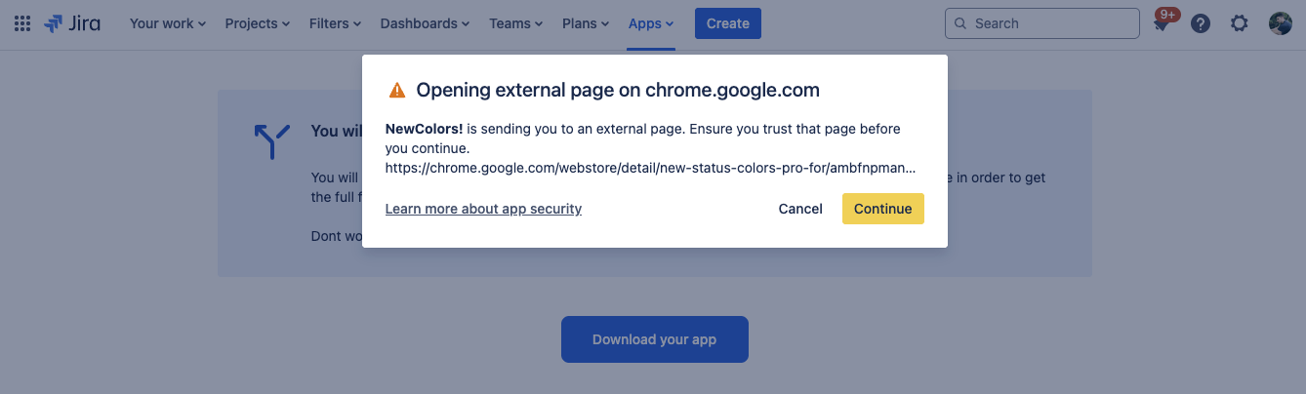The width and height of the screenshot is (1306, 394).
Task: Click the branching arrow icon in banner
Action: (x=271, y=141)
